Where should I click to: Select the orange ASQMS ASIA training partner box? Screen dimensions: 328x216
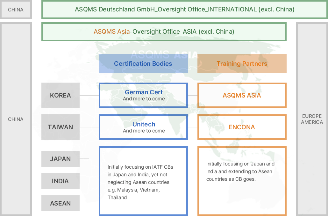pos(242,95)
